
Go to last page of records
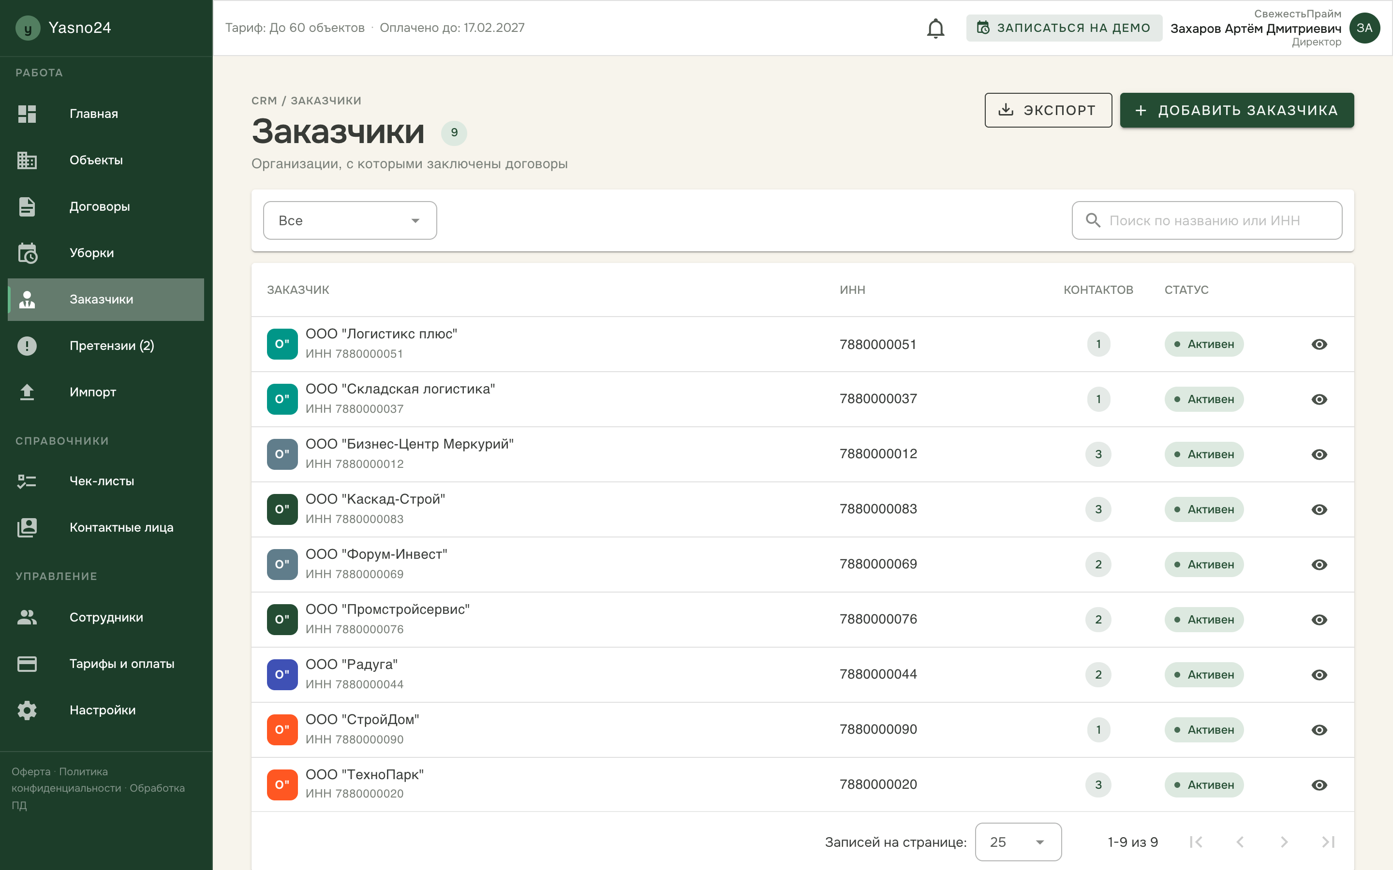[1328, 842]
